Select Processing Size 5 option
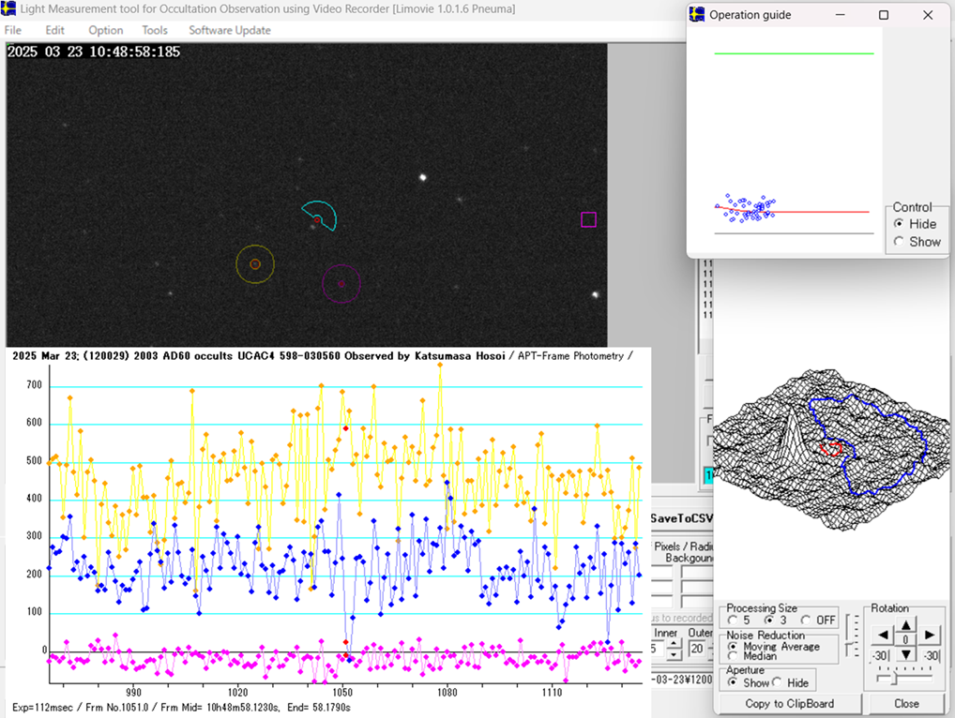955x718 pixels. 734,620
